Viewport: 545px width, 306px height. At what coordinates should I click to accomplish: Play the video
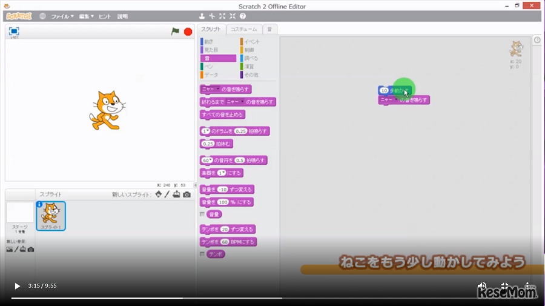point(17,286)
